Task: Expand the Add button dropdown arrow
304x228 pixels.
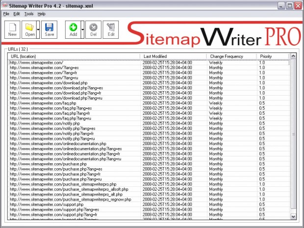Action: coord(82,29)
